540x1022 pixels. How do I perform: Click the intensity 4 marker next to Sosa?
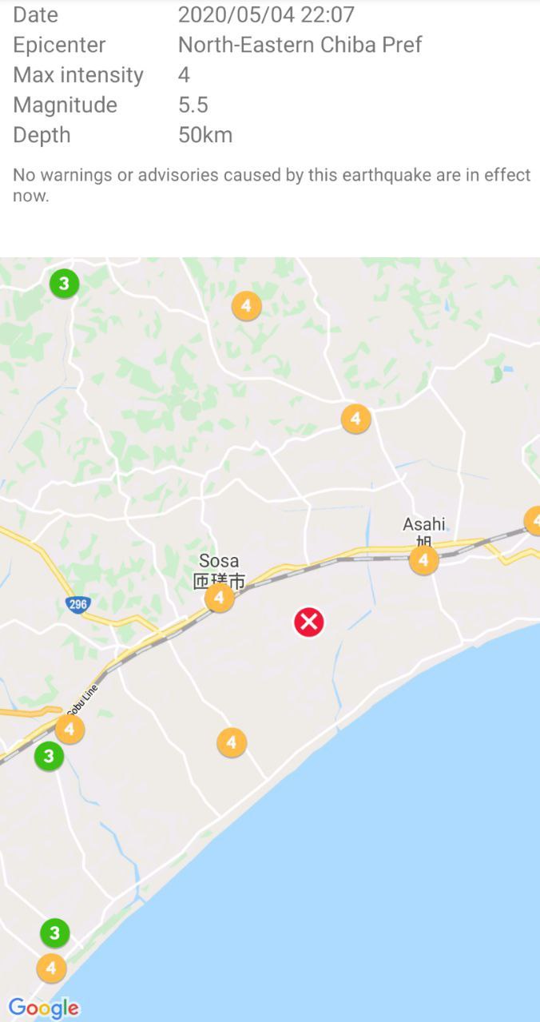click(219, 598)
